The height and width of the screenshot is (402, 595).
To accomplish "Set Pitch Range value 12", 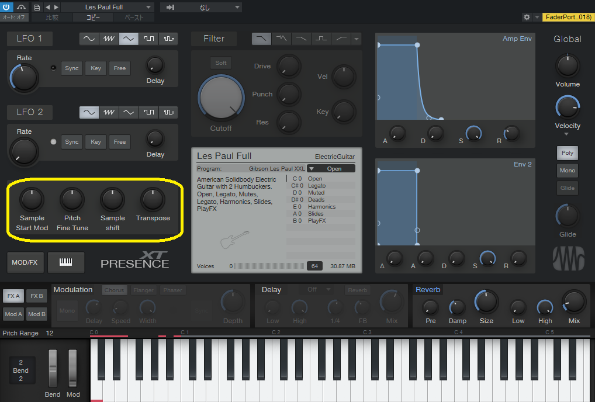I will click(50, 333).
